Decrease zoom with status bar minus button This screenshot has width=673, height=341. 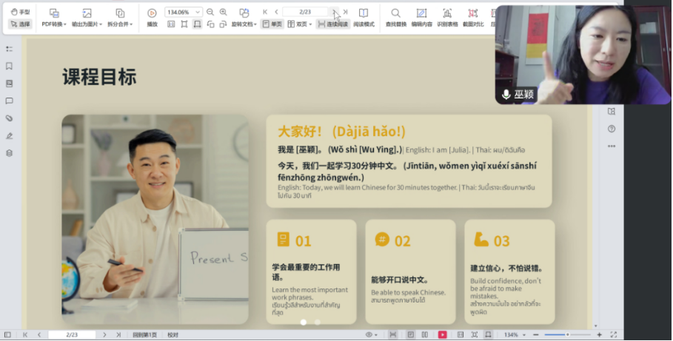click(535, 334)
